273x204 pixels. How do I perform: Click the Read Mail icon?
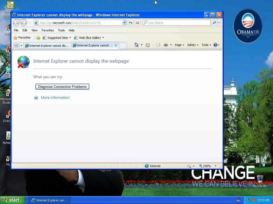point(158,45)
